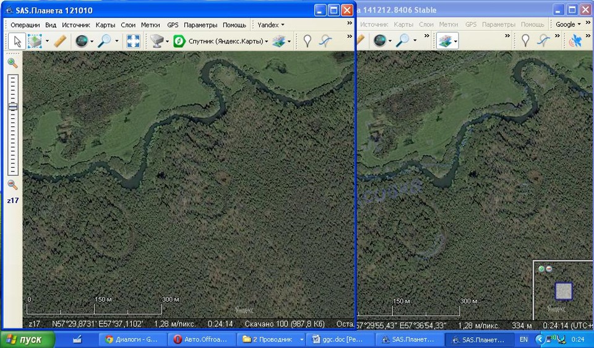Click the GPS satellite icon in the Stable window
Viewport: 594px width, 348px height.
575,40
